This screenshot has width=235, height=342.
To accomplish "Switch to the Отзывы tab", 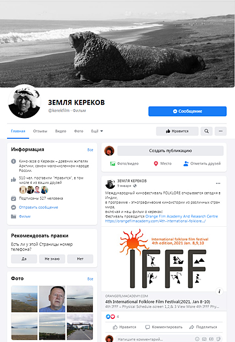I will (x=40, y=131).
